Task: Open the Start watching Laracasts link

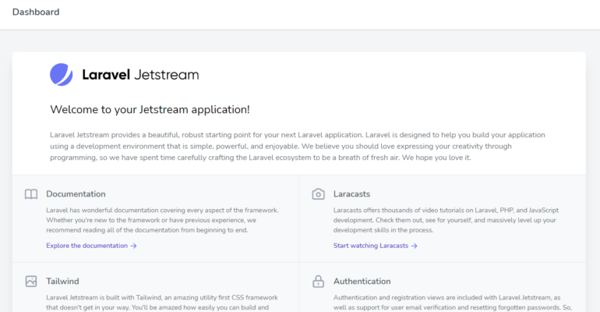Action: click(x=376, y=246)
